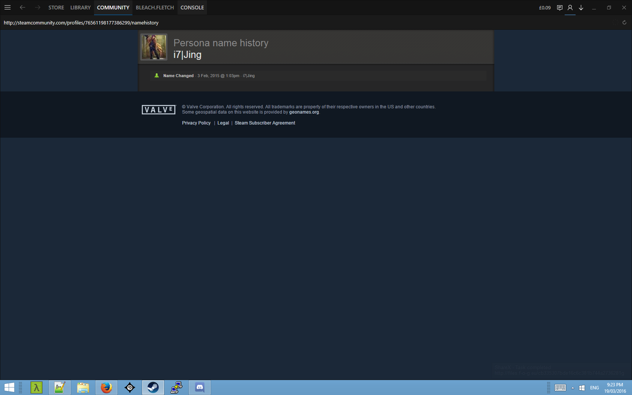This screenshot has height=395, width=632.
Task: Open the downloads arrow icon
Action: point(581,8)
